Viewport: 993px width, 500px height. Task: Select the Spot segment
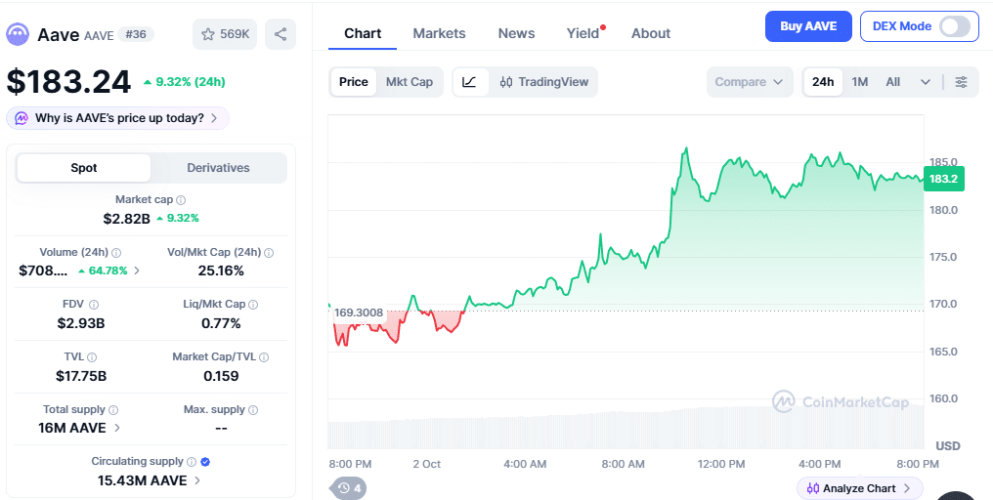tap(84, 168)
